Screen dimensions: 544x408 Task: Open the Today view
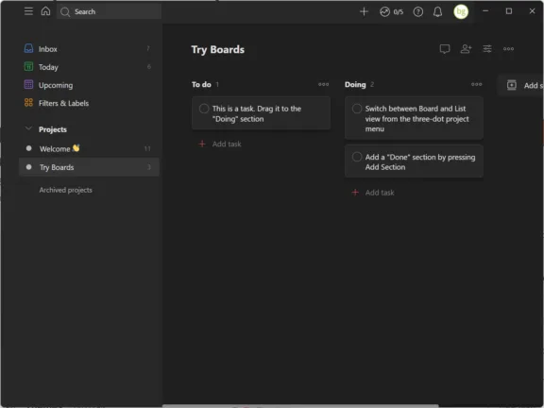[89, 67]
